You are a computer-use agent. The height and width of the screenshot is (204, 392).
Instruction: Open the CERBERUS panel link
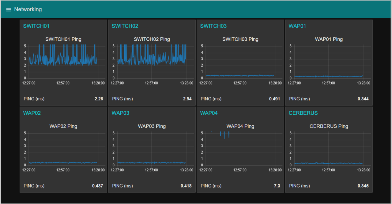[x=303, y=113]
